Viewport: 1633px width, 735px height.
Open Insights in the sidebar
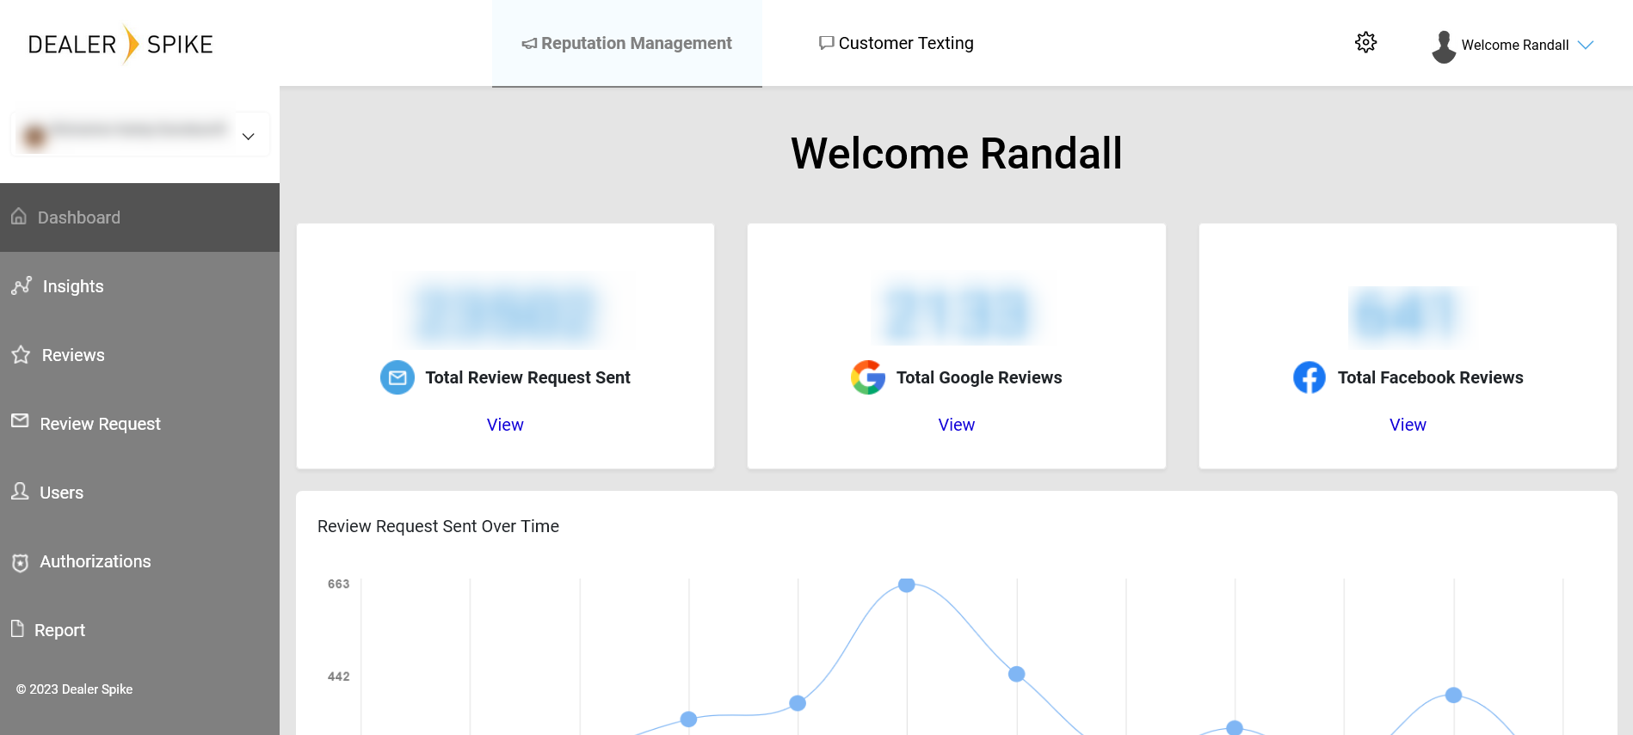(139, 286)
